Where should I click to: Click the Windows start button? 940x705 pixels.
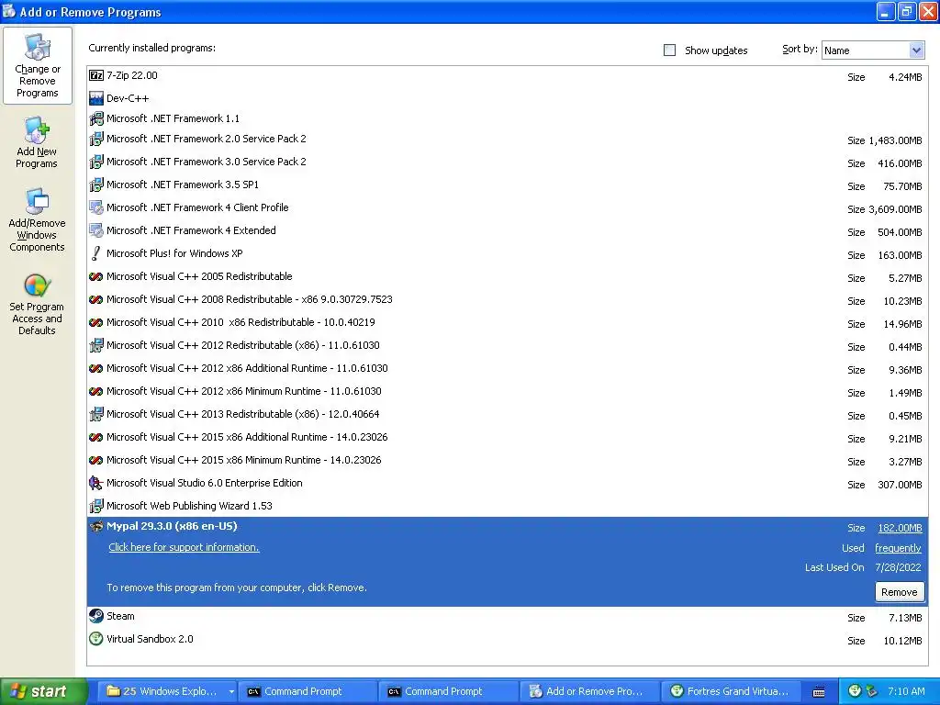[43, 691]
